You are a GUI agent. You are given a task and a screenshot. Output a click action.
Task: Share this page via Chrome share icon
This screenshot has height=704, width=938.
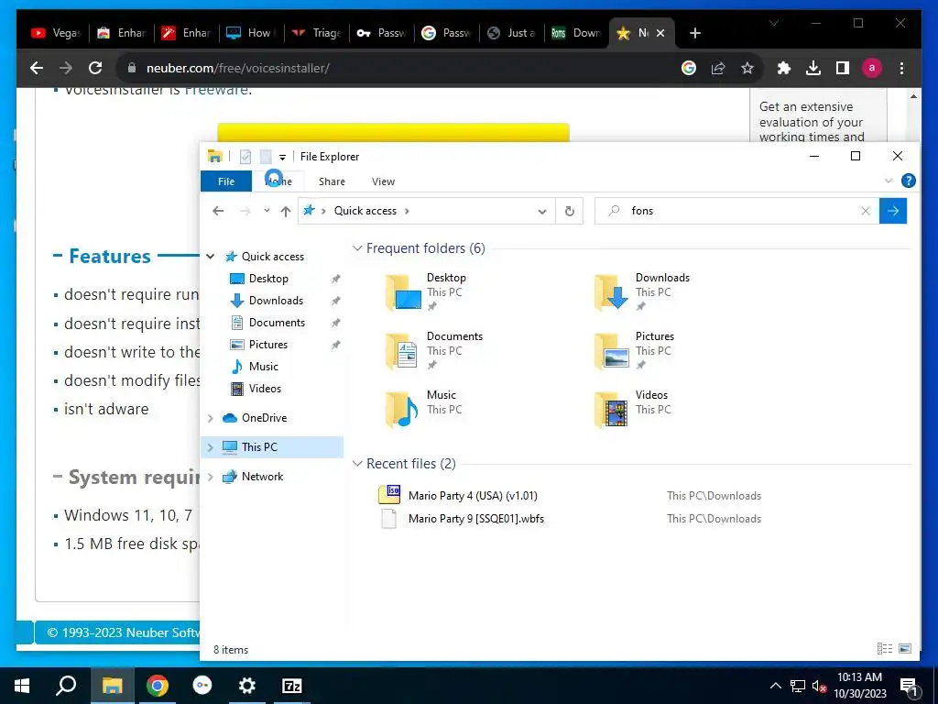(718, 68)
